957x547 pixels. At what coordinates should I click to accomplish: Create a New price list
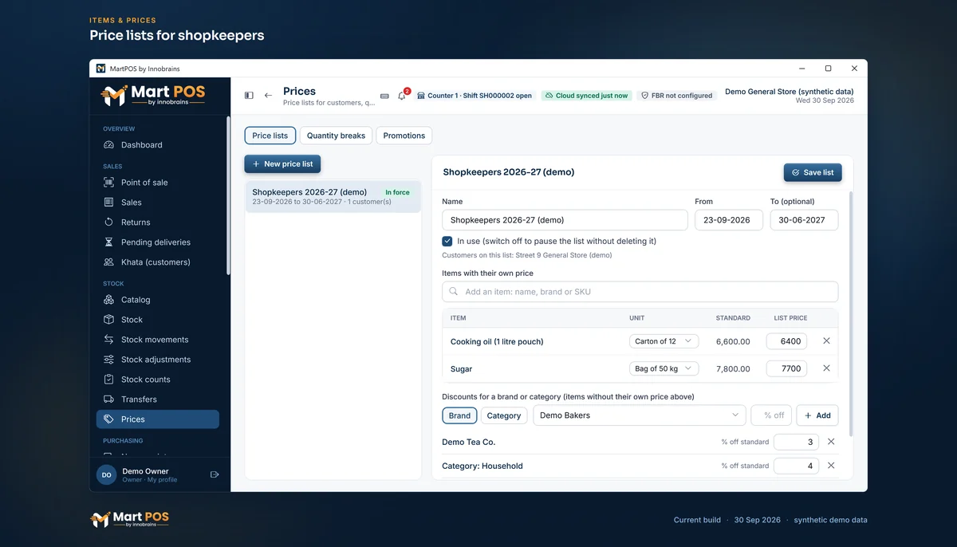282,164
